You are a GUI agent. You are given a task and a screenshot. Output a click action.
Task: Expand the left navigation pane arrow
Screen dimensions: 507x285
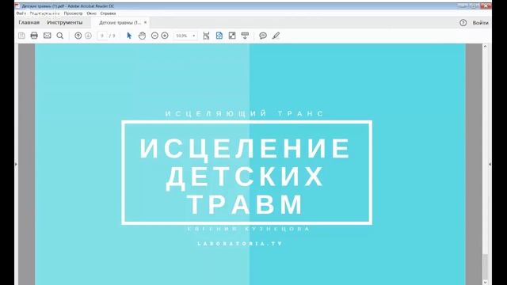[16, 164]
